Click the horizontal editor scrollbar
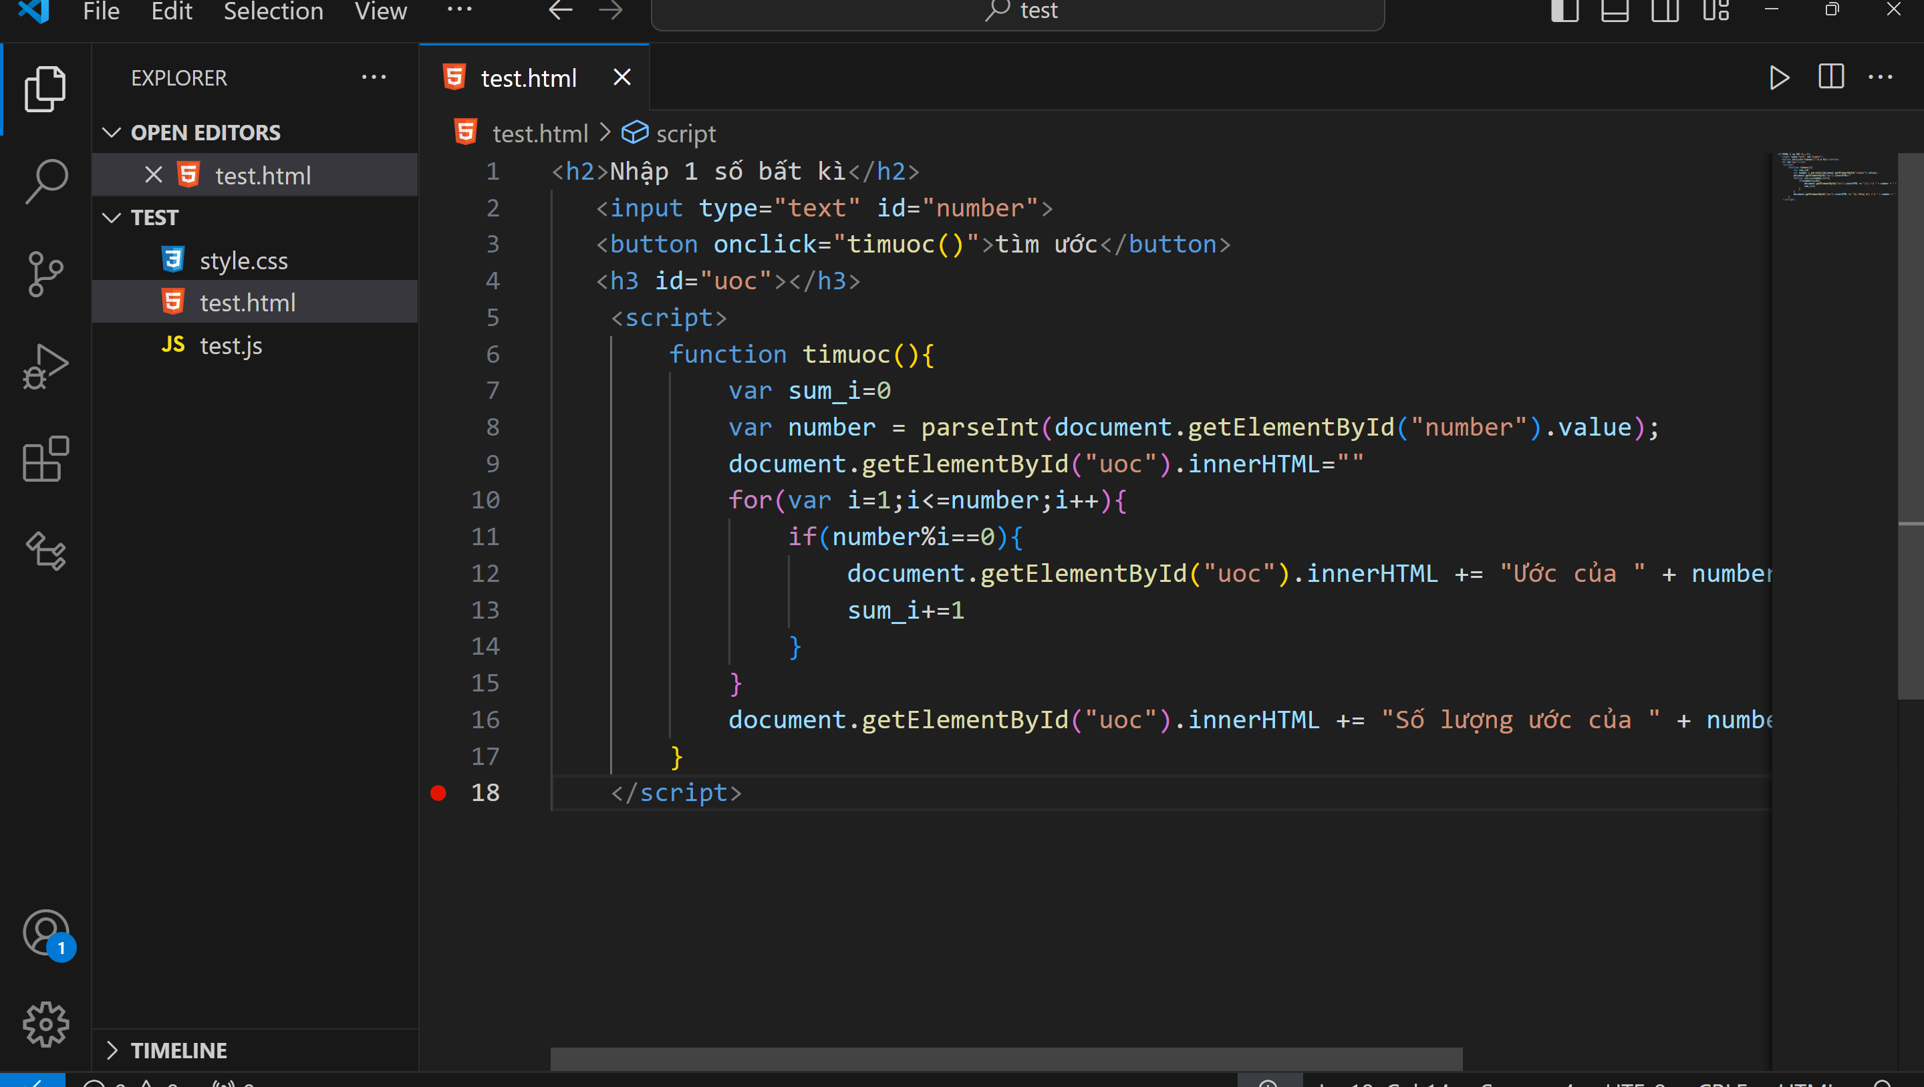Image resolution: width=1924 pixels, height=1087 pixels. point(1006,1059)
